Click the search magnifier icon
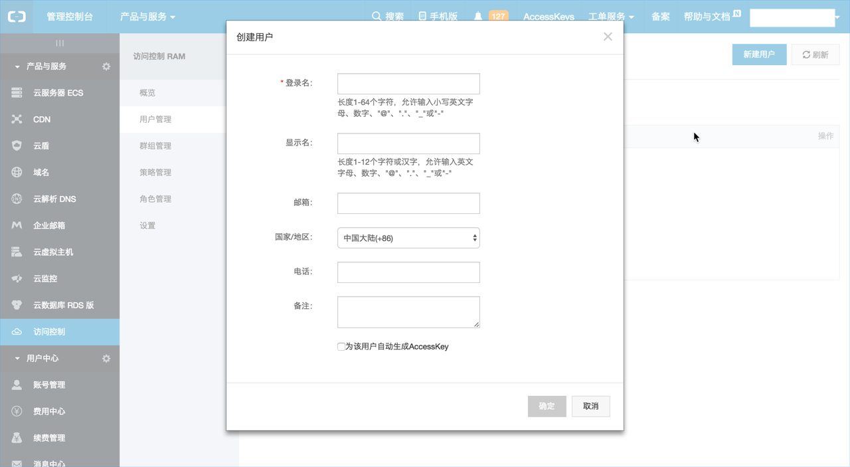 [377, 17]
